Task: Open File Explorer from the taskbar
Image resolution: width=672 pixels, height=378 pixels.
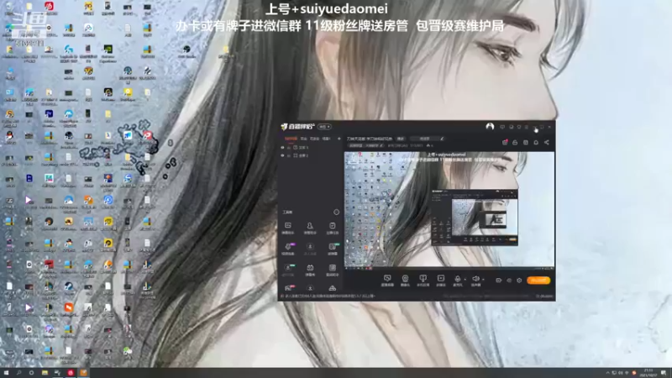Action: click(x=45, y=373)
